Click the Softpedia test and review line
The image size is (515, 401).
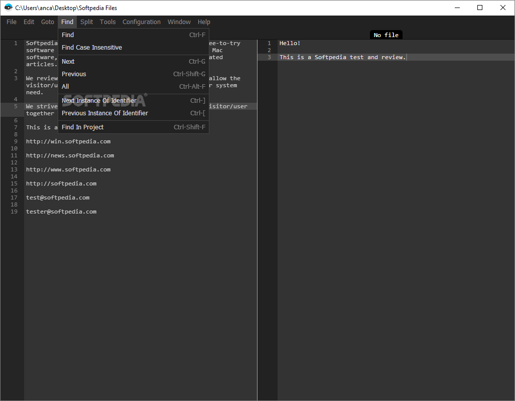[x=342, y=57]
